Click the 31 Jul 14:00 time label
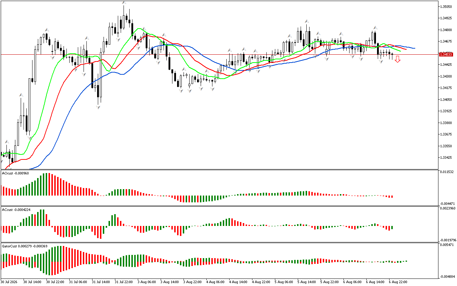Screen dimensions: 457x286 pyautogui.click(x=101, y=282)
